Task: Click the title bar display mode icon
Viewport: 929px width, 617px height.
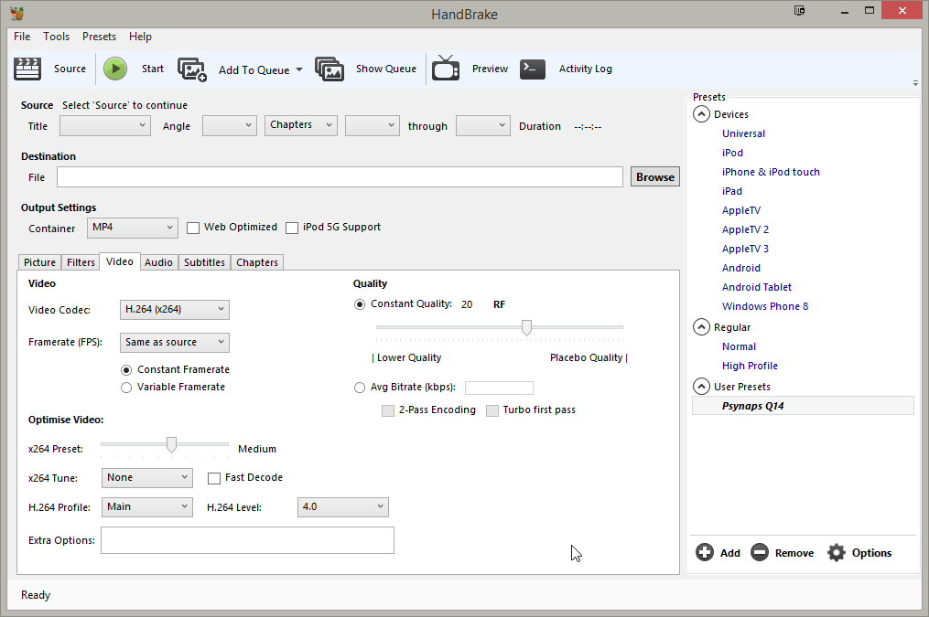Action: tap(800, 11)
